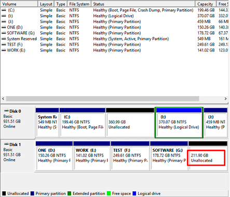Click the dark blue Primary partition legend swatch
The image size is (230, 197).
point(32,193)
